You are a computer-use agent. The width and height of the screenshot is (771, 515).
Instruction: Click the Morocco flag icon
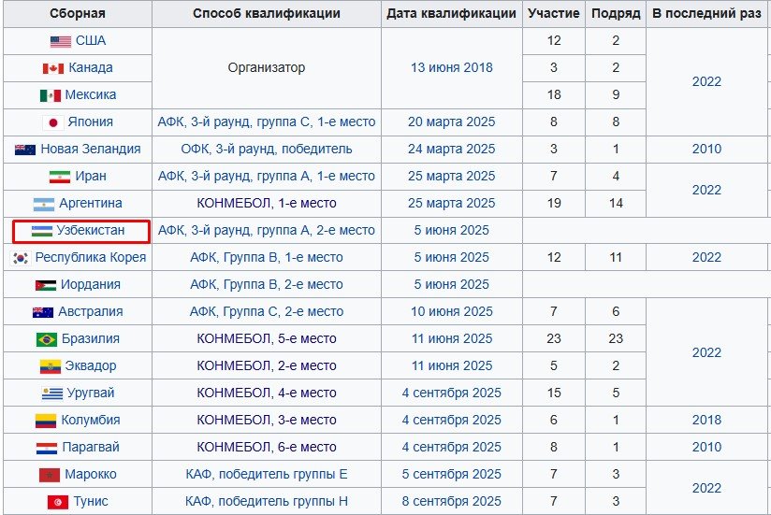tap(50, 475)
